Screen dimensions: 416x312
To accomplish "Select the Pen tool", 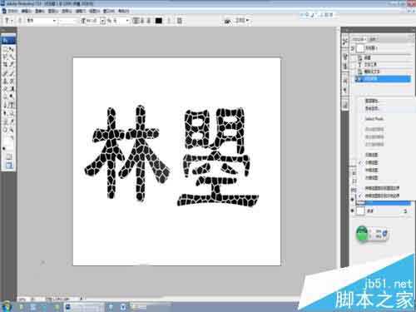I will (x=5, y=105).
